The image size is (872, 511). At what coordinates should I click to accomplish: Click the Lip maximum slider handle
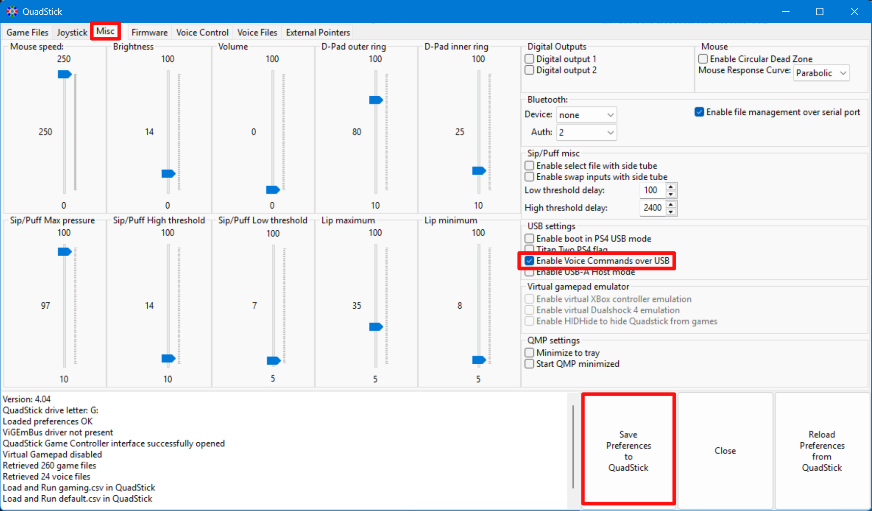click(376, 327)
